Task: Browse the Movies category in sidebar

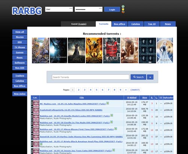Action: click(20, 37)
